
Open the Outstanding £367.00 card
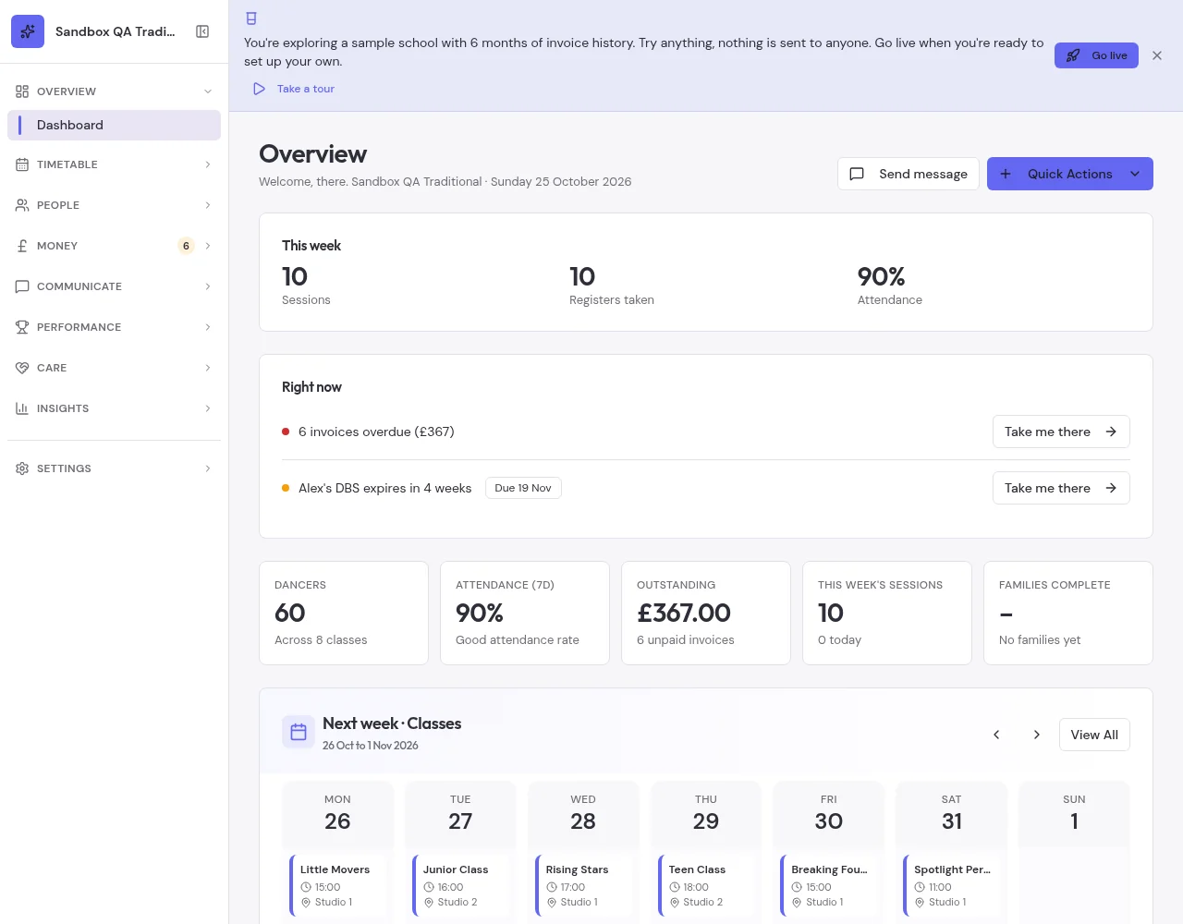706,613
